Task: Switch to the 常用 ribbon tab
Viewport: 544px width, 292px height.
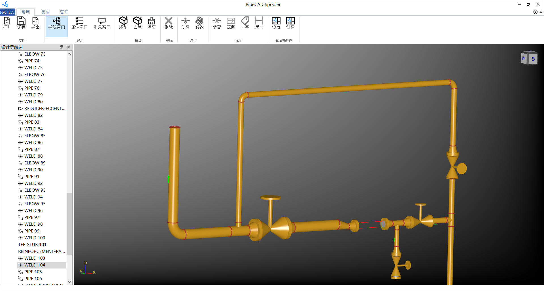Action: 25,12
